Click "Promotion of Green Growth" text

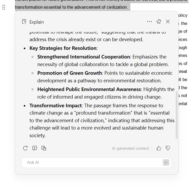pyautogui.click(x=69, y=73)
